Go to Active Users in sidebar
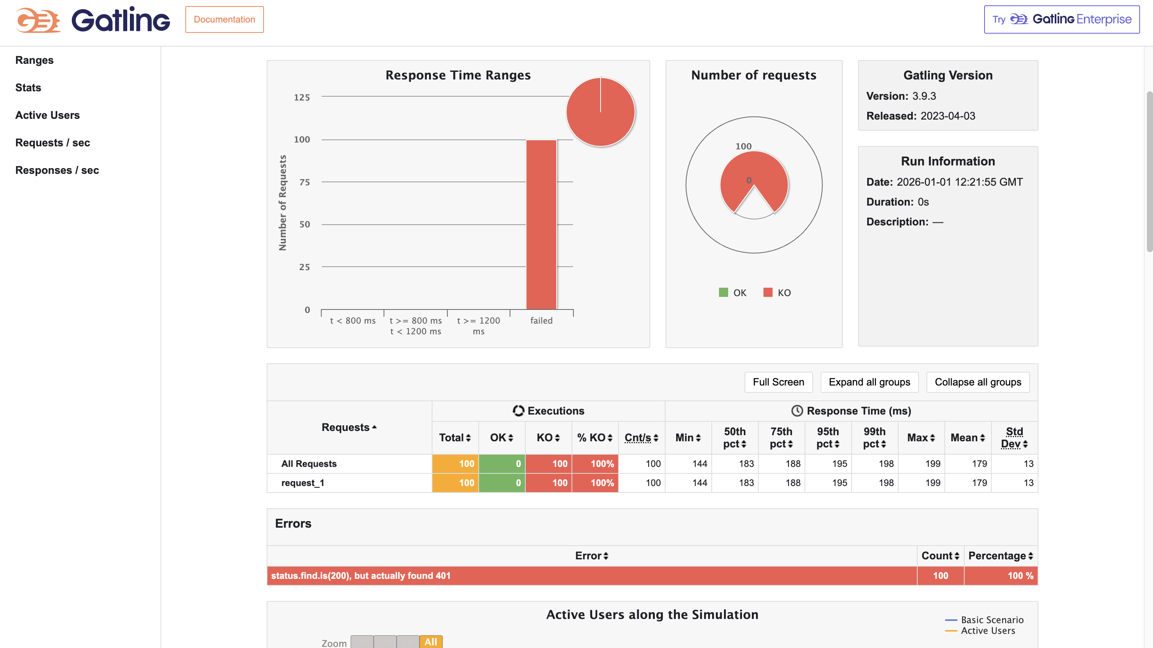1153x648 pixels. [x=47, y=115]
